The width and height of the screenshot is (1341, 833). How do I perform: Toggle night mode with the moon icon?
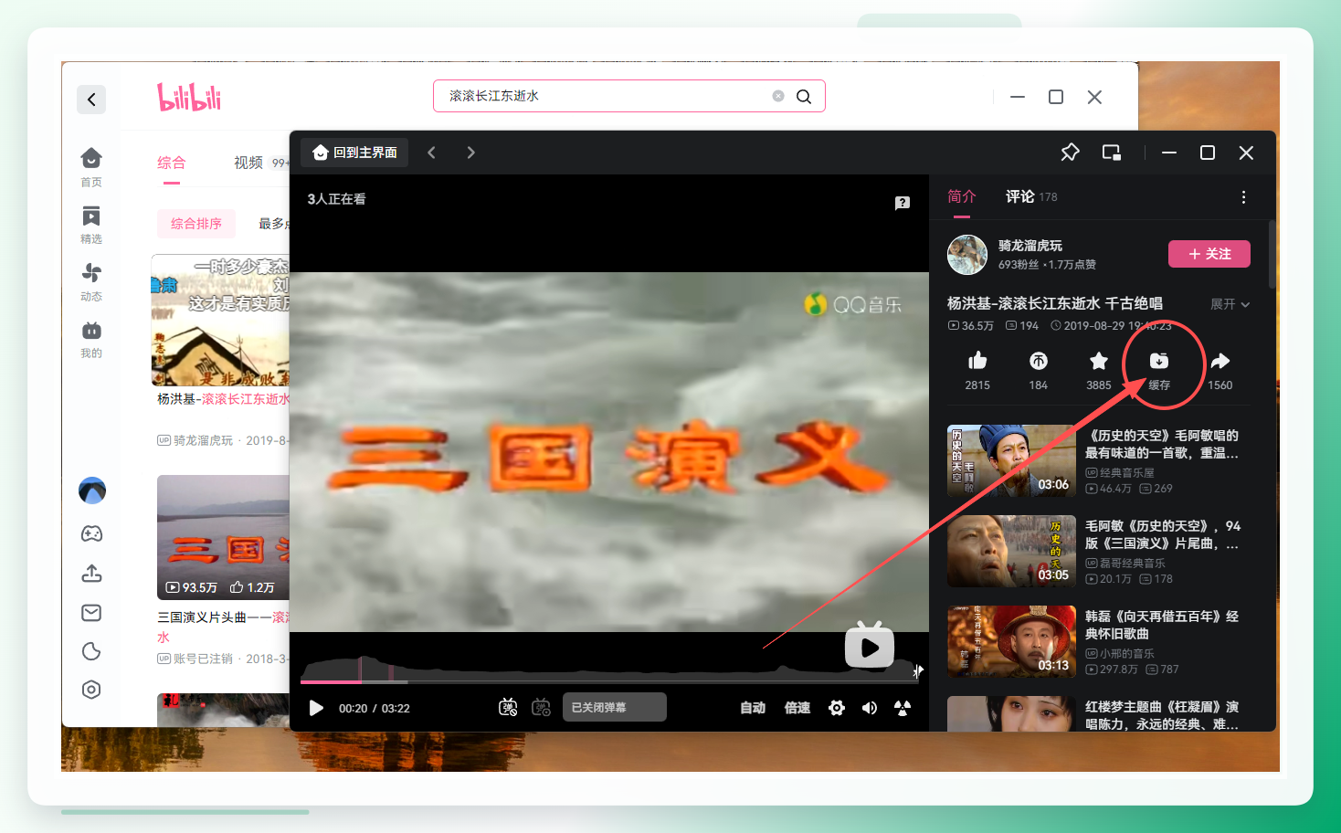(91, 651)
